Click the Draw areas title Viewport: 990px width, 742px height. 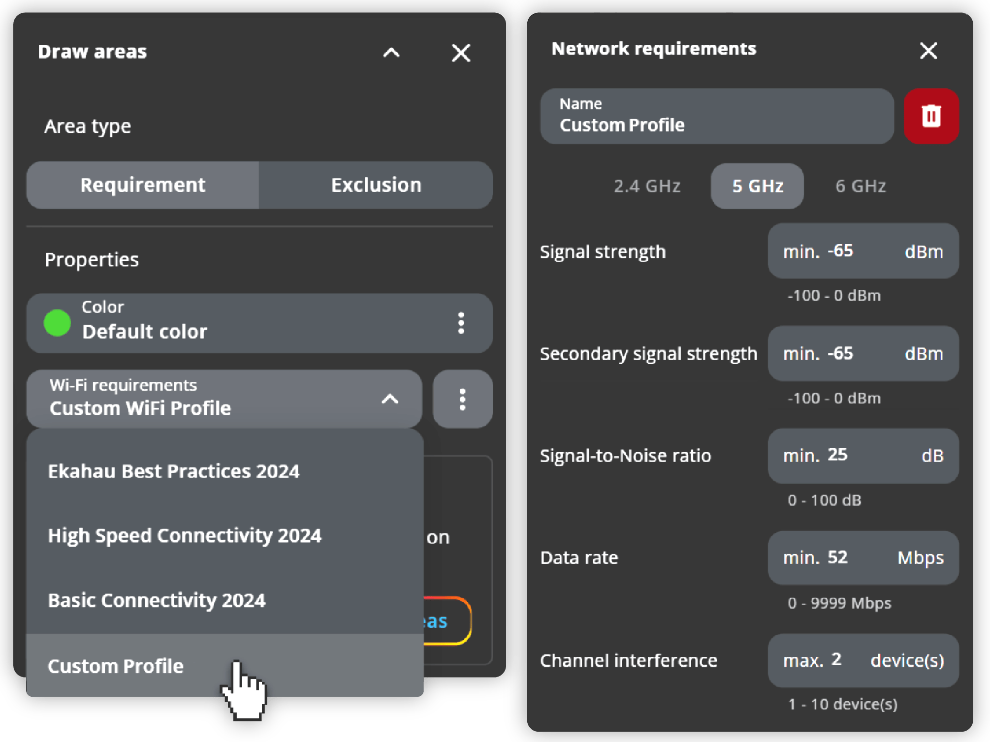(92, 52)
